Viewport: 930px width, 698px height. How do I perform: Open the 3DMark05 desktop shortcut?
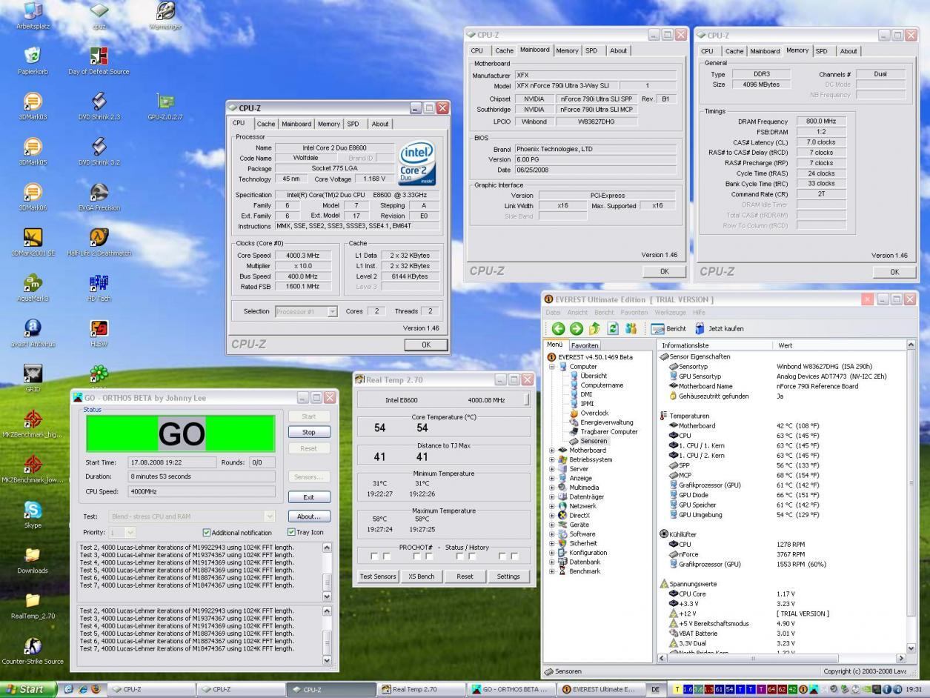coord(33,151)
